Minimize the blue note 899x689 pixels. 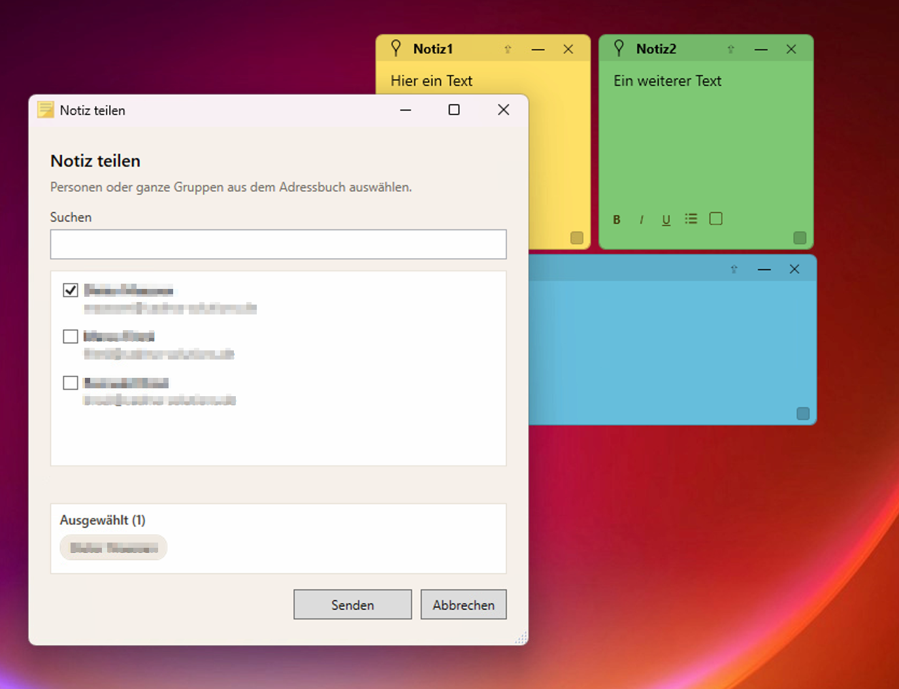tap(764, 269)
